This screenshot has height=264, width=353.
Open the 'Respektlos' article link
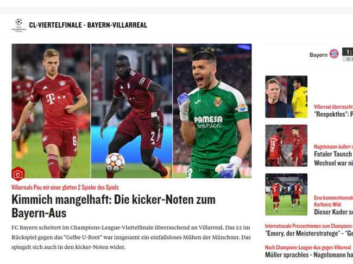[333, 114]
